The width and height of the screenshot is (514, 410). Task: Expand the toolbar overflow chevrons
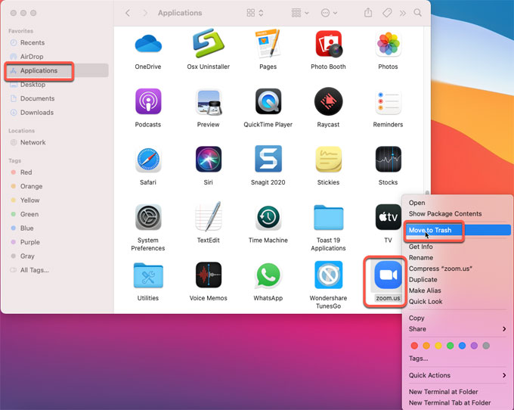(x=403, y=13)
